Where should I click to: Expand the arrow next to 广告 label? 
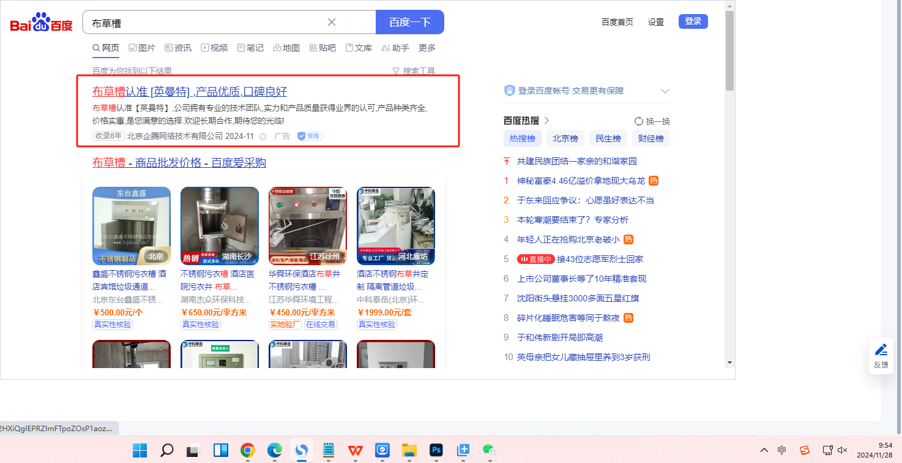tap(263, 137)
